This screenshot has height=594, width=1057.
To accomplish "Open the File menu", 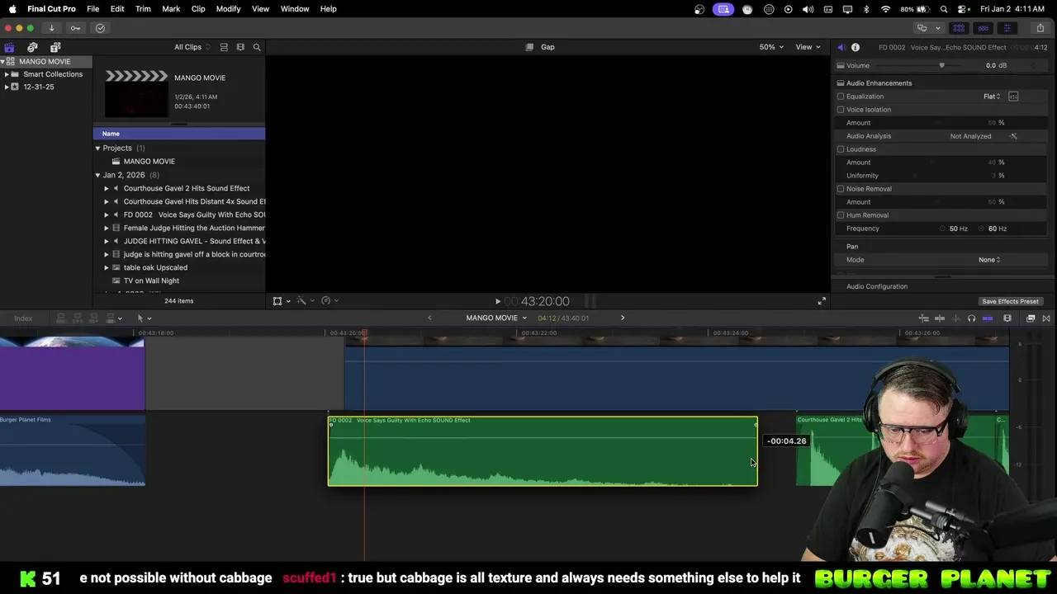I will click(93, 8).
